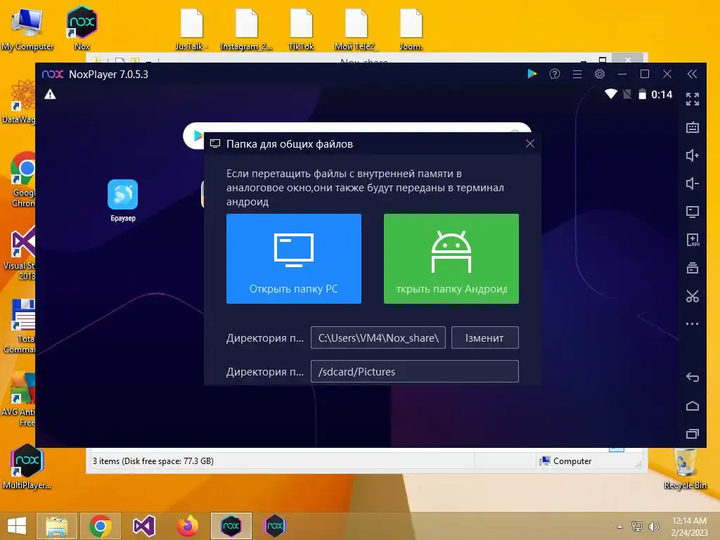Click the warning triangle in Android status bar
Screen dimensions: 720x540
coord(50,95)
